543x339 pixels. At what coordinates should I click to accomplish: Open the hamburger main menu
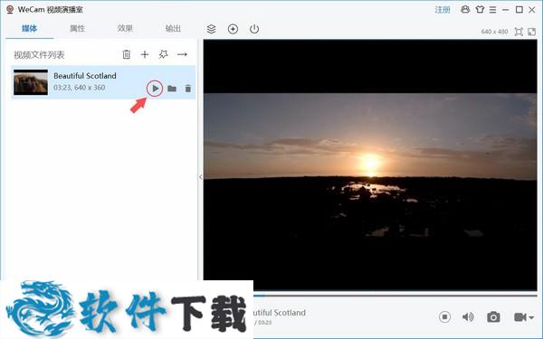pyautogui.click(x=492, y=10)
